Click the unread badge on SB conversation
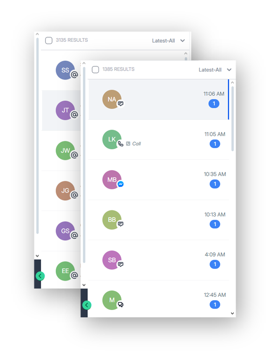 point(215,264)
